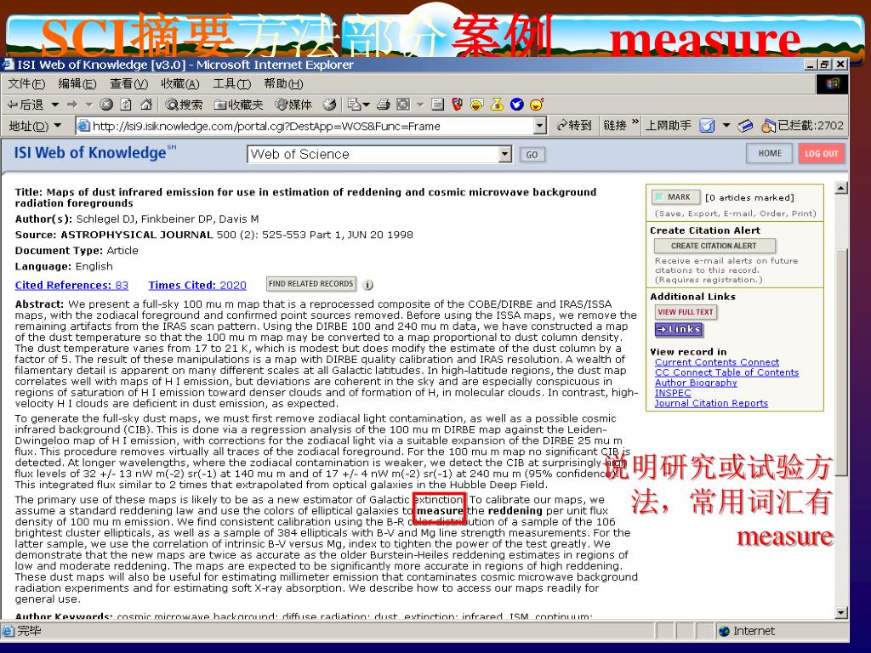
Task: Open the mail icon in toolbar
Action: (x=354, y=105)
